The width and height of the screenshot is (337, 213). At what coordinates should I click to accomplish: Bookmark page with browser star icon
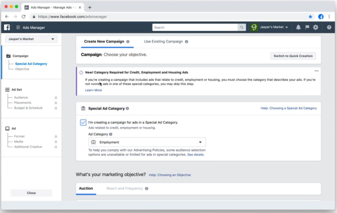click(x=310, y=17)
